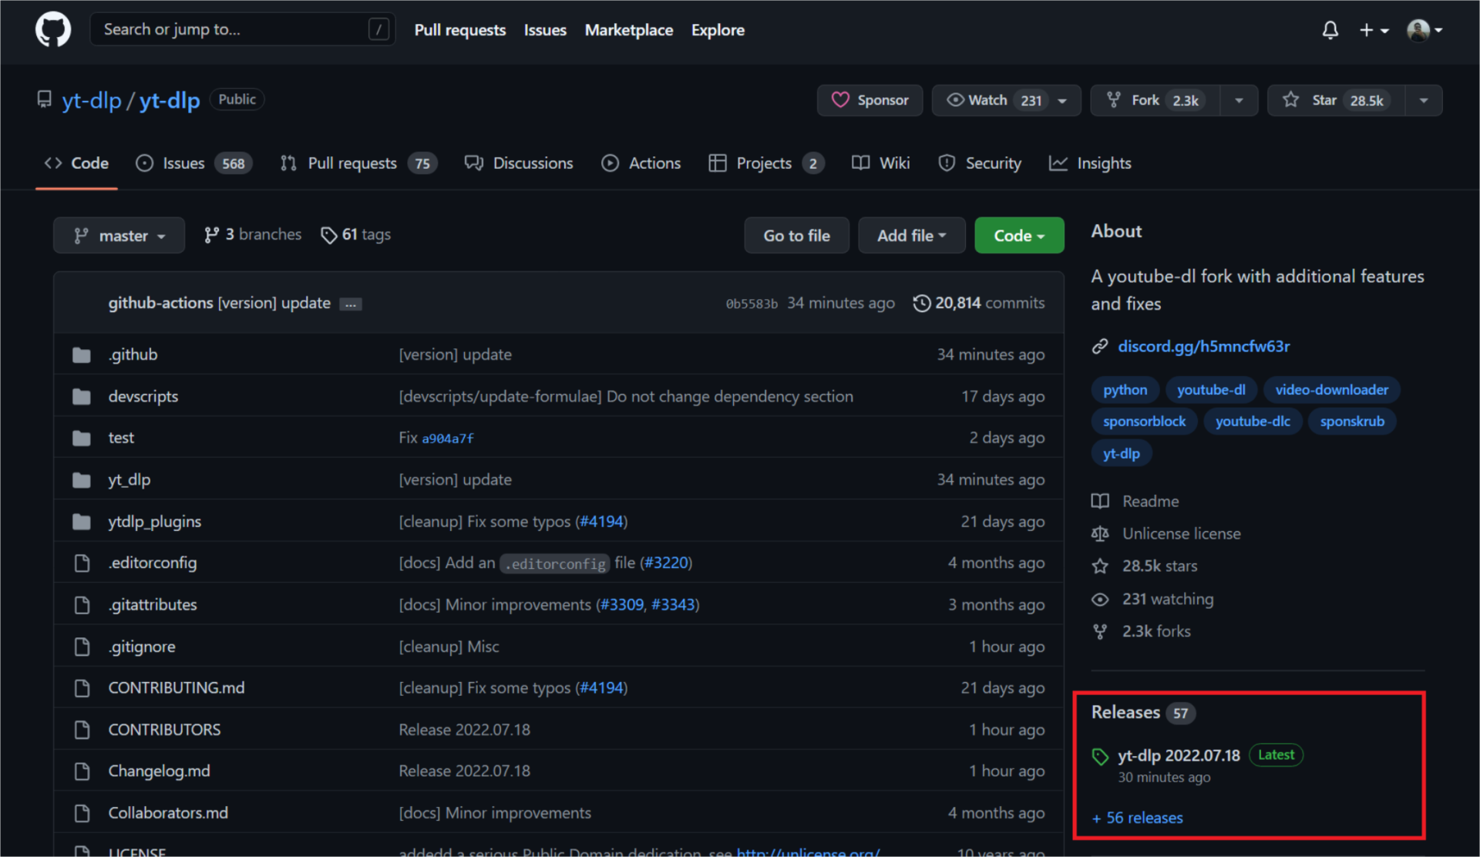1480x857 pixels.
Task: Show the + 56 releases list
Action: click(x=1137, y=818)
